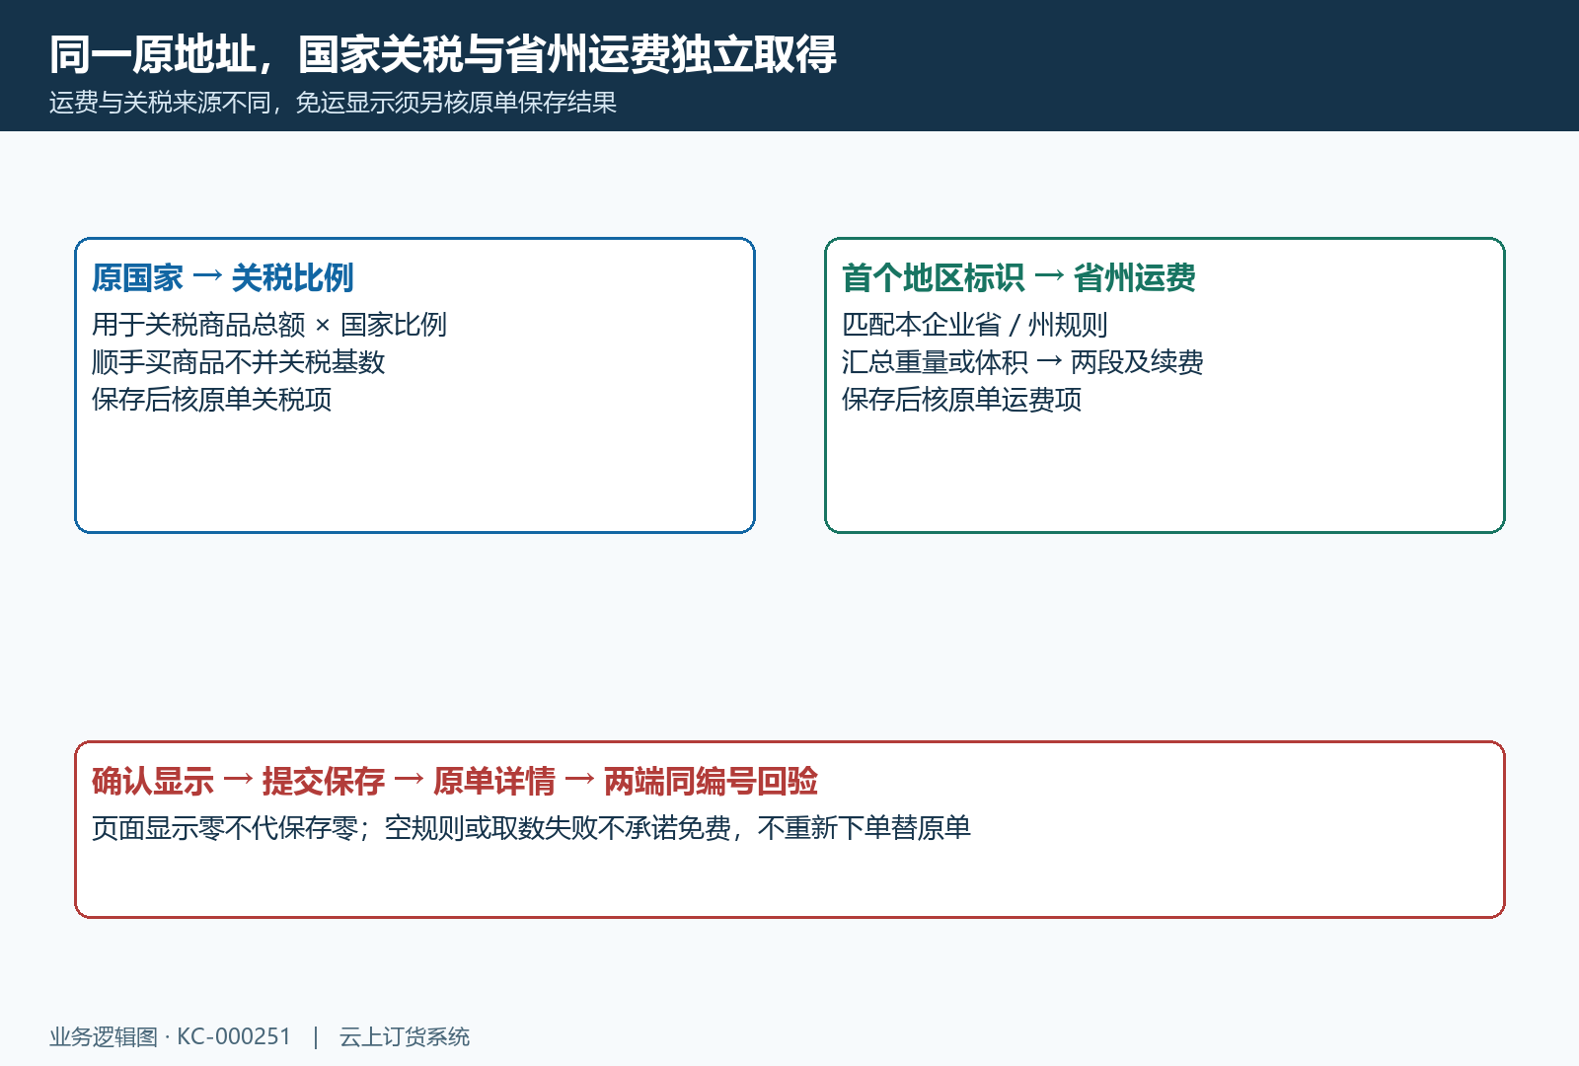Viewport: 1579px width, 1066px height.
Task: Click the title 同一原地址，国家关税与省州运费独立取得
Action: (x=443, y=54)
